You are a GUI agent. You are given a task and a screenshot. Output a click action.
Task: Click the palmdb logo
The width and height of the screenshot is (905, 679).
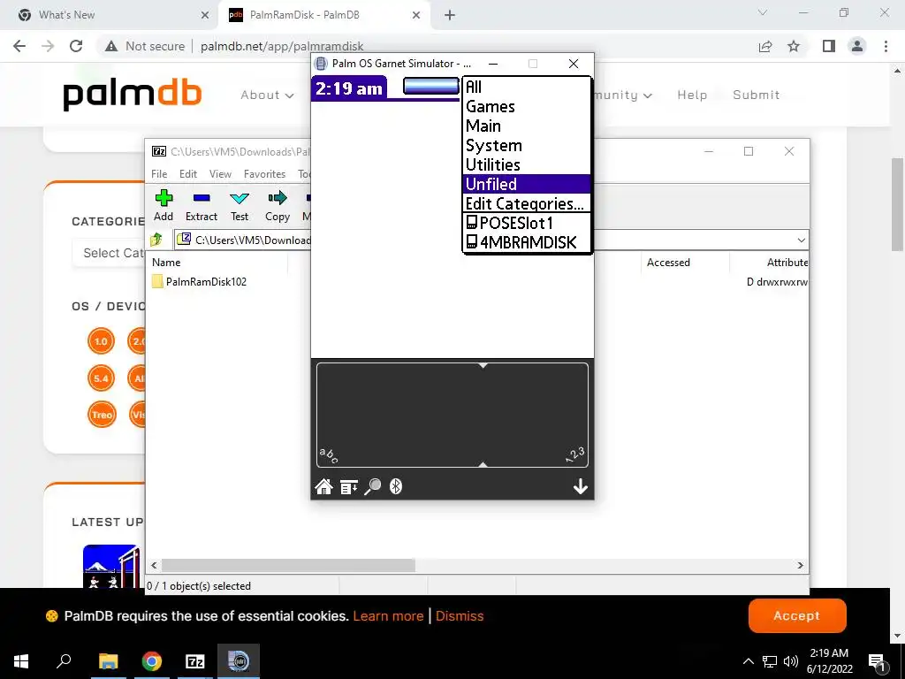133,95
